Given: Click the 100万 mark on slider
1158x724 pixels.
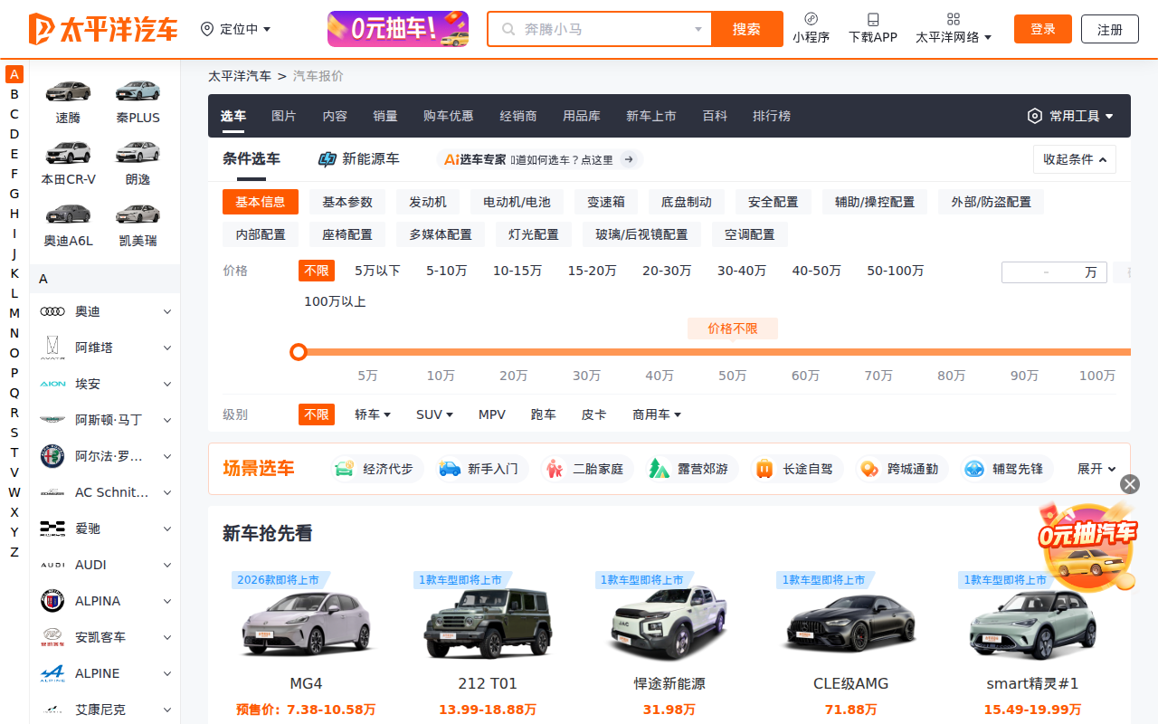Looking at the screenshot, I should tap(1097, 376).
